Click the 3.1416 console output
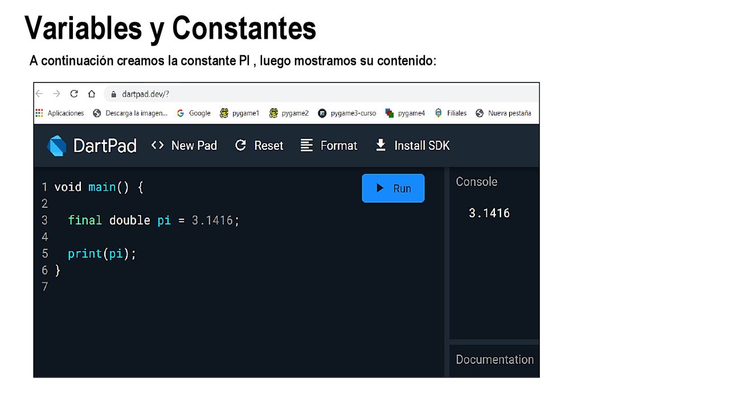Image resolution: width=729 pixels, height=410 pixels. (x=489, y=213)
